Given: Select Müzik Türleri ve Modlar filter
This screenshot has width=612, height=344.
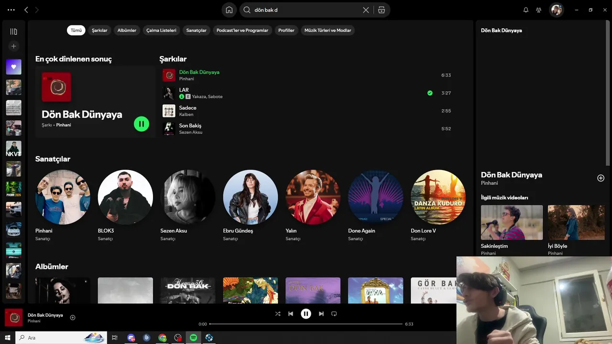Looking at the screenshot, I should (328, 30).
